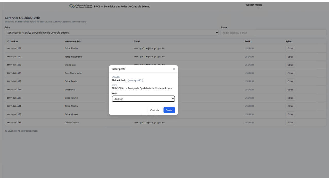Click Editar for Carla Nascimento
The image size is (329, 178).
[290, 73]
